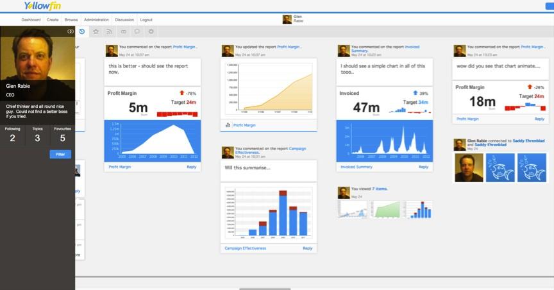This screenshot has width=554, height=290.
Task: Open the Discussion menu
Action: (124, 20)
